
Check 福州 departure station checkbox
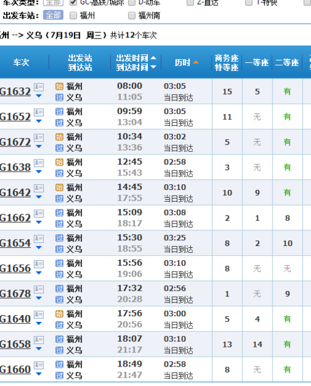pyautogui.click(x=73, y=16)
